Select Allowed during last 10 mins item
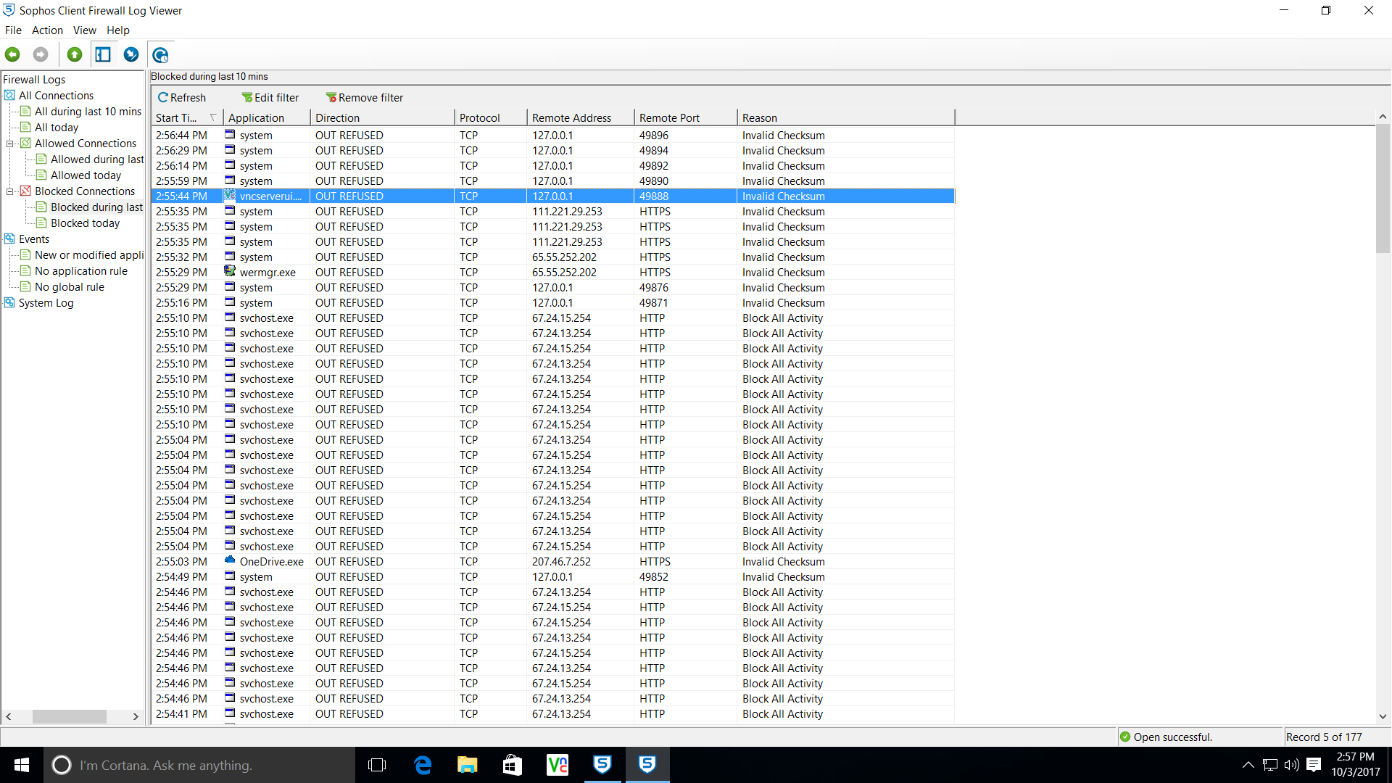 [x=97, y=159]
